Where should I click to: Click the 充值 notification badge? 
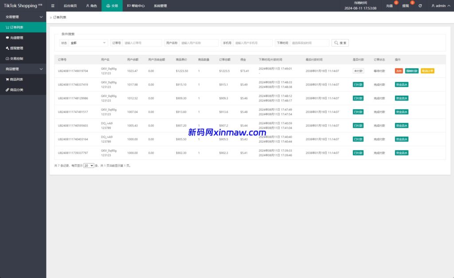coord(396,3)
